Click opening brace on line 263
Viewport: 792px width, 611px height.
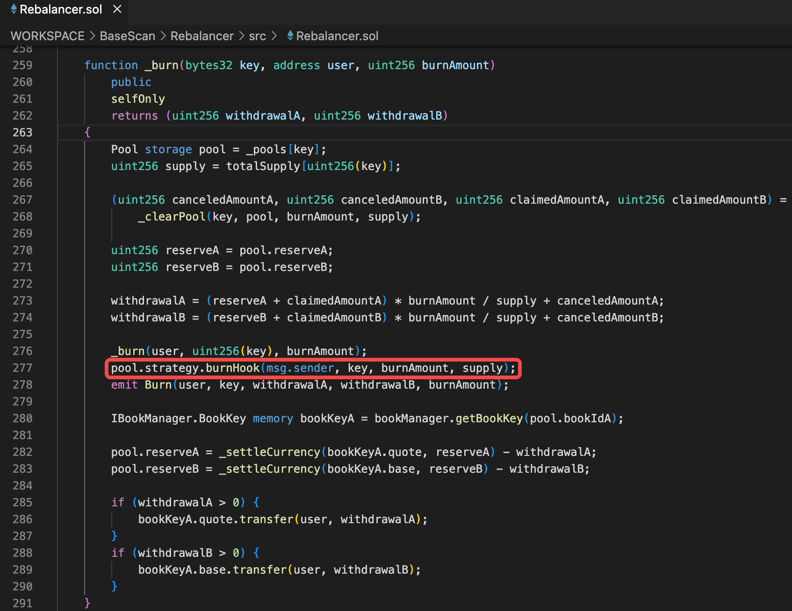click(x=87, y=133)
